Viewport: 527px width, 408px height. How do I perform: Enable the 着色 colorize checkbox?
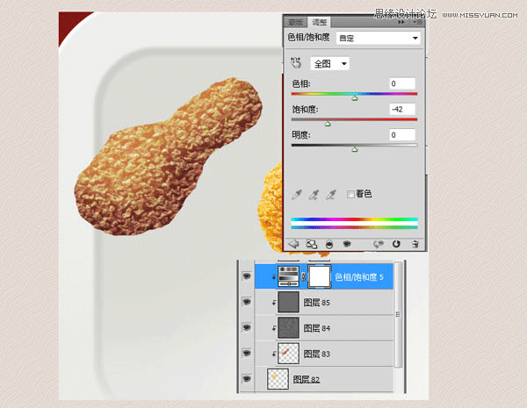point(350,194)
